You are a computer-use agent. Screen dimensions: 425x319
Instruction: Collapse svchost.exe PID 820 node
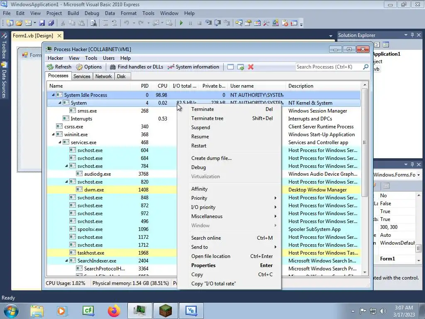pyautogui.click(x=66, y=182)
